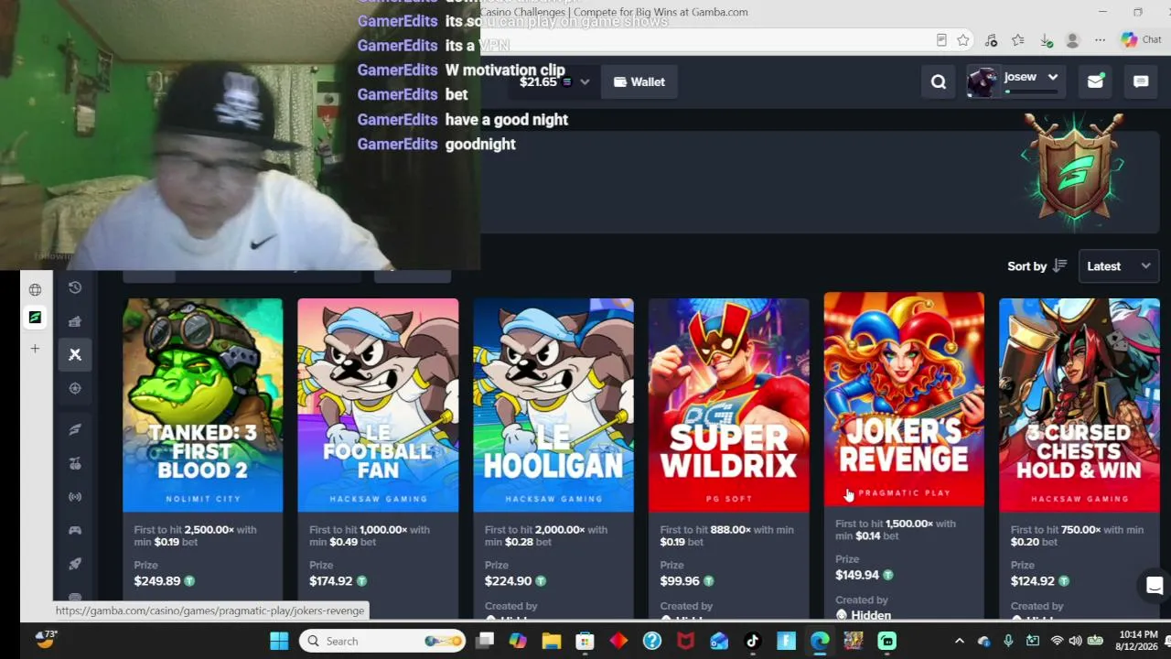This screenshot has width=1171, height=659.
Task: Open the Sort by Latest dropdown
Action: (x=1119, y=266)
